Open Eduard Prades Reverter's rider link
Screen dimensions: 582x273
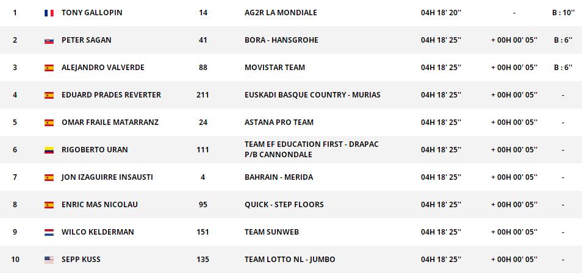(x=111, y=95)
